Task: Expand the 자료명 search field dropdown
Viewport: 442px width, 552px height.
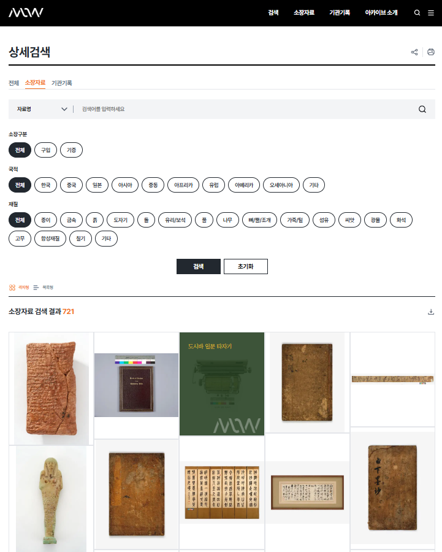Action: 42,109
